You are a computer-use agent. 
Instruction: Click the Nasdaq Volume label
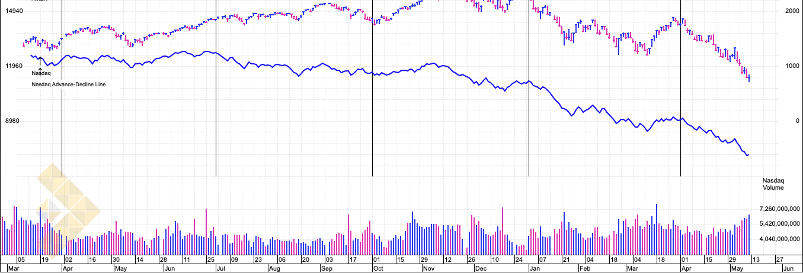click(773, 184)
